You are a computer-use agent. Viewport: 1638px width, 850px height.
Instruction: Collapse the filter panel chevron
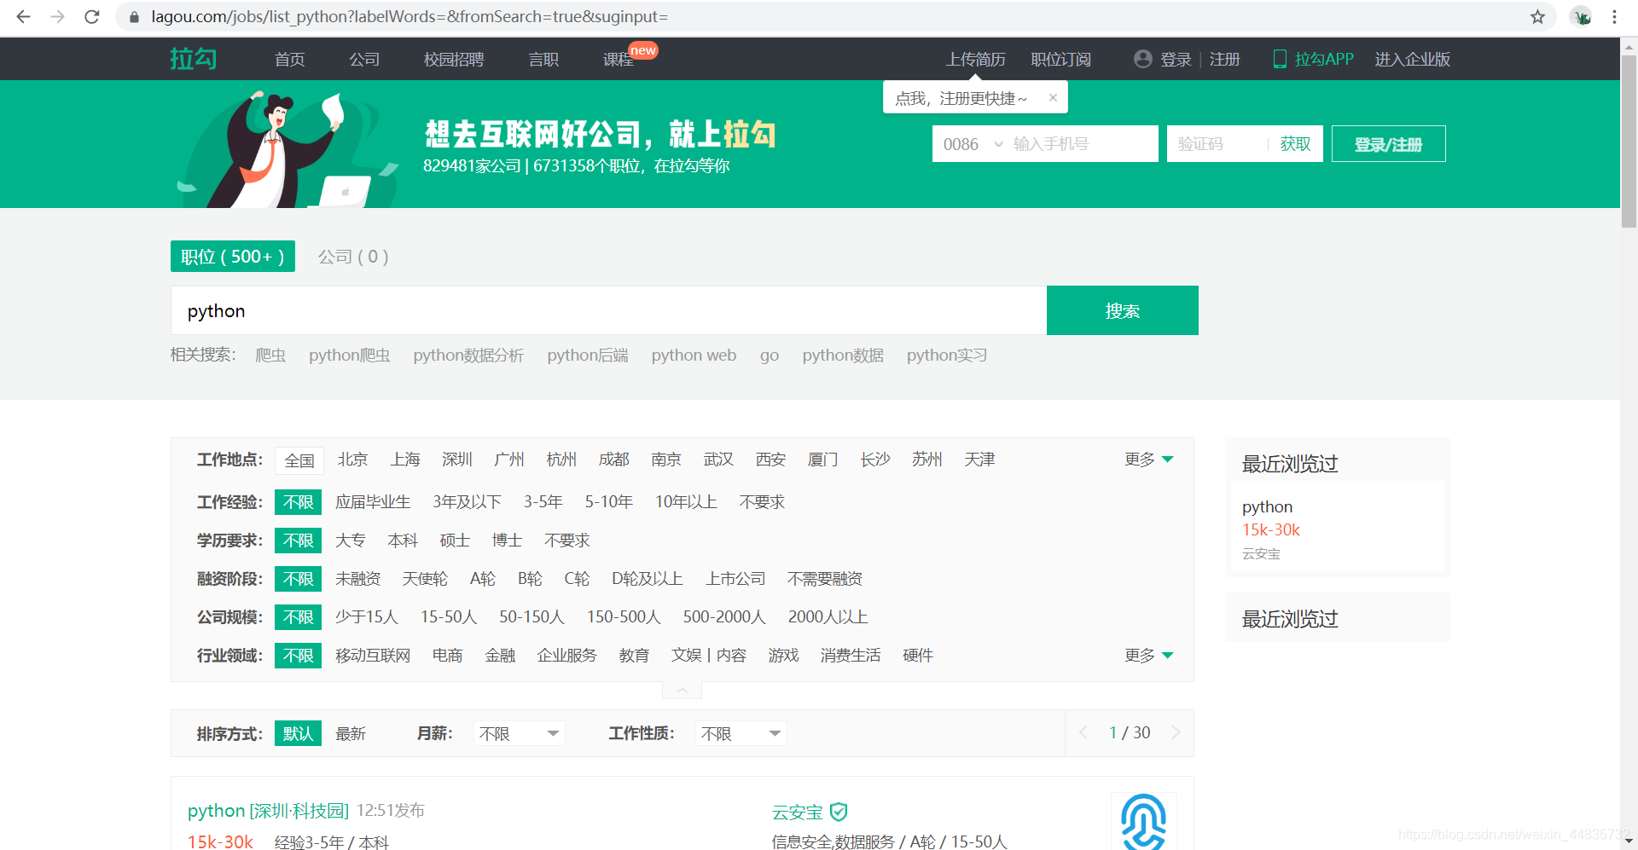coord(682,690)
